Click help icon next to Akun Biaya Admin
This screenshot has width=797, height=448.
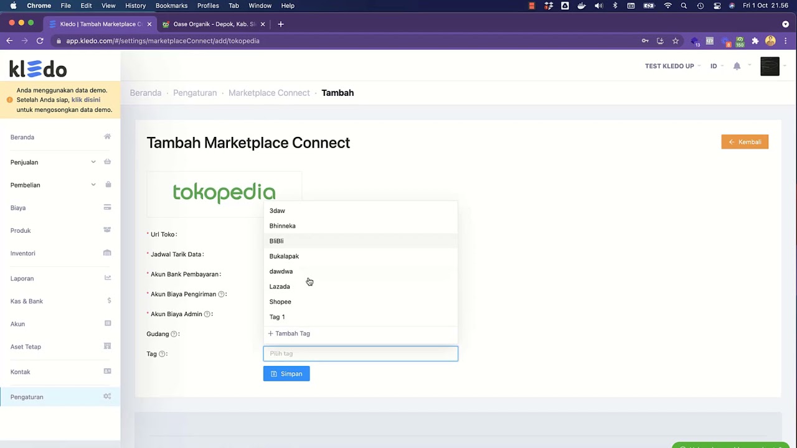pyautogui.click(x=207, y=314)
